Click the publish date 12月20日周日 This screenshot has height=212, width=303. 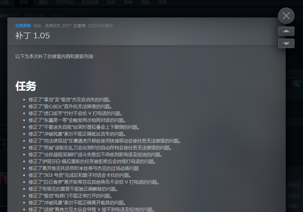[x=100, y=26]
